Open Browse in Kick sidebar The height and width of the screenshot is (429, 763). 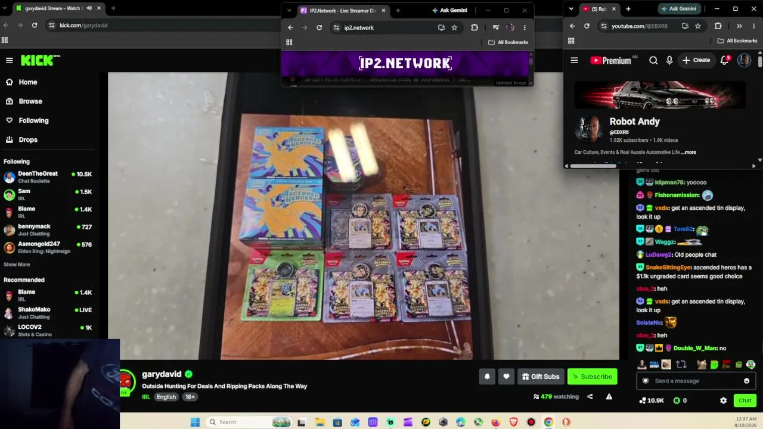pyautogui.click(x=24, y=101)
